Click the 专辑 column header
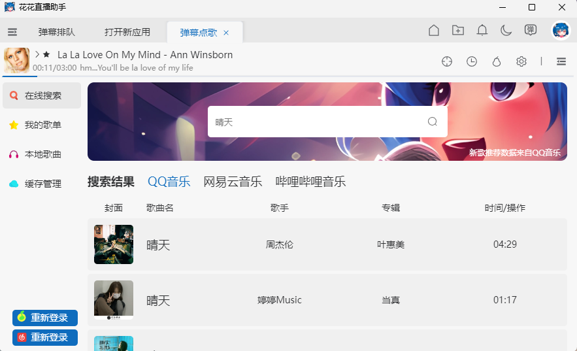The height and width of the screenshot is (351, 577). 391,208
